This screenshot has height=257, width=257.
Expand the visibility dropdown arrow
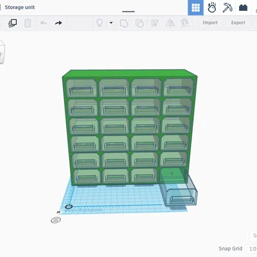click(x=111, y=22)
